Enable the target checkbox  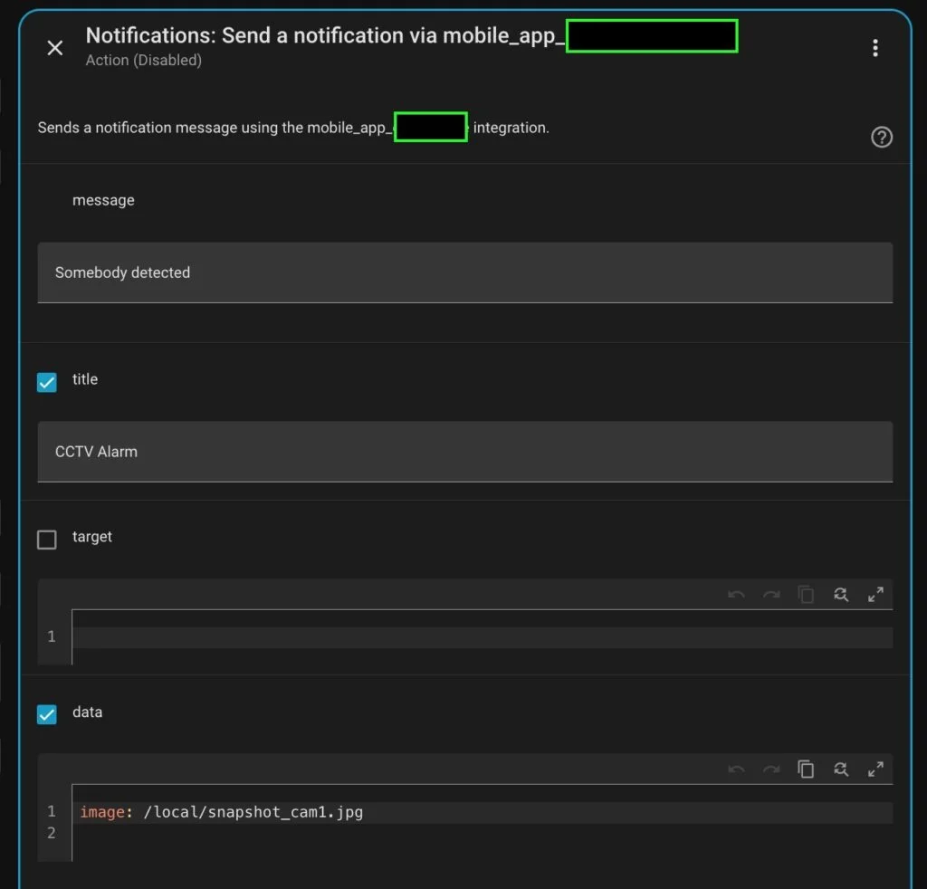tap(47, 540)
